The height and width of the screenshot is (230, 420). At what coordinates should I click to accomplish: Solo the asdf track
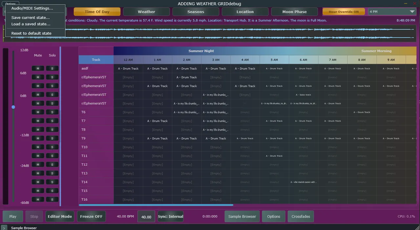click(x=52, y=68)
